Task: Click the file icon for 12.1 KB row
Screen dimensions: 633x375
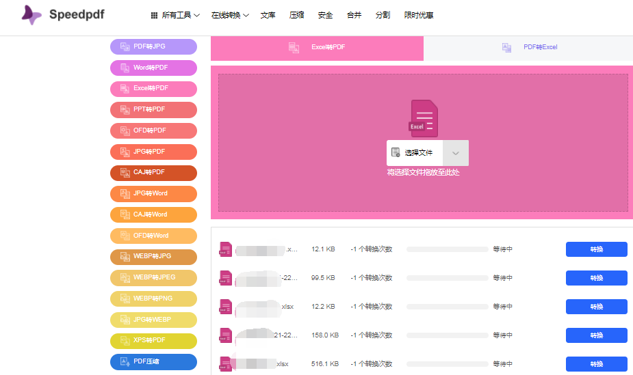Action: click(x=226, y=249)
